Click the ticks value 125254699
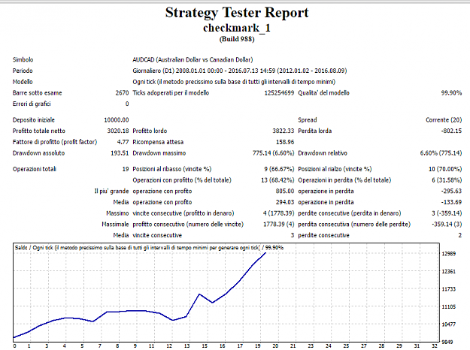 [279, 93]
